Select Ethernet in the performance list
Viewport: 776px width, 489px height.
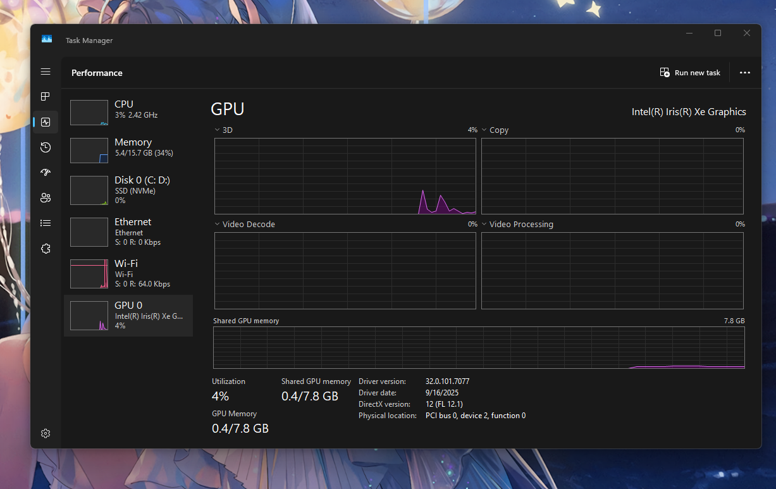click(x=128, y=232)
